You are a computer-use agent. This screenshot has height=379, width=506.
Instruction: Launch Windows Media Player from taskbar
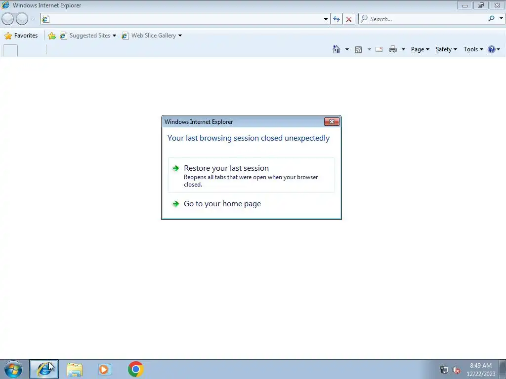click(105, 370)
